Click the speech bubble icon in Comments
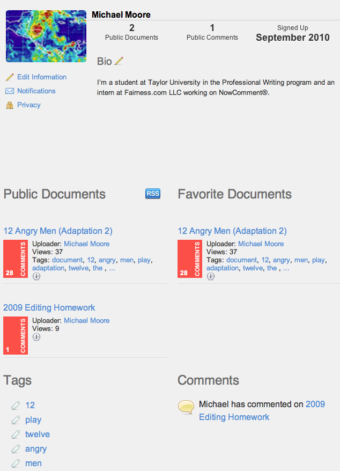This screenshot has height=471, width=340. 186,407
